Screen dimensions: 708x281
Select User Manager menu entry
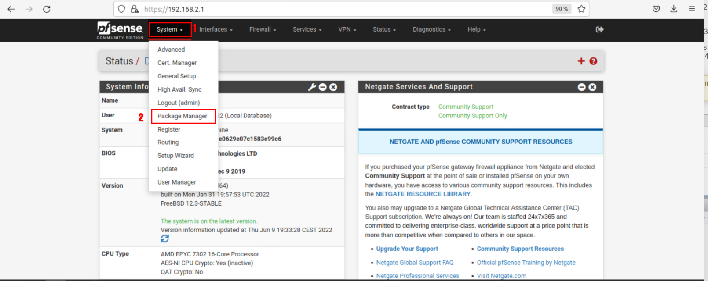point(177,182)
